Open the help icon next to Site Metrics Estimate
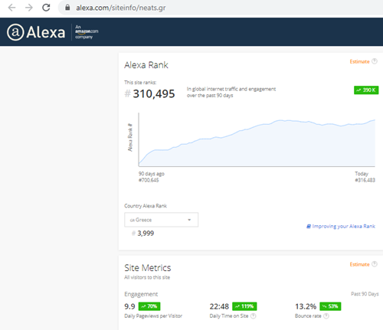 [375, 264]
